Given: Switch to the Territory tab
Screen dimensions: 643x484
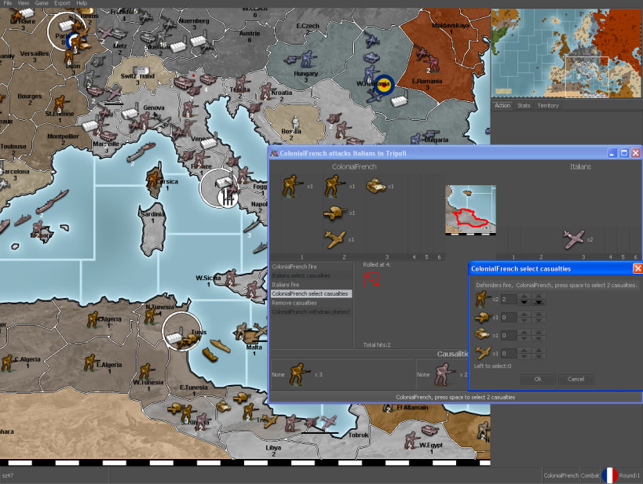Looking at the screenshot, I should pos(548,105).
